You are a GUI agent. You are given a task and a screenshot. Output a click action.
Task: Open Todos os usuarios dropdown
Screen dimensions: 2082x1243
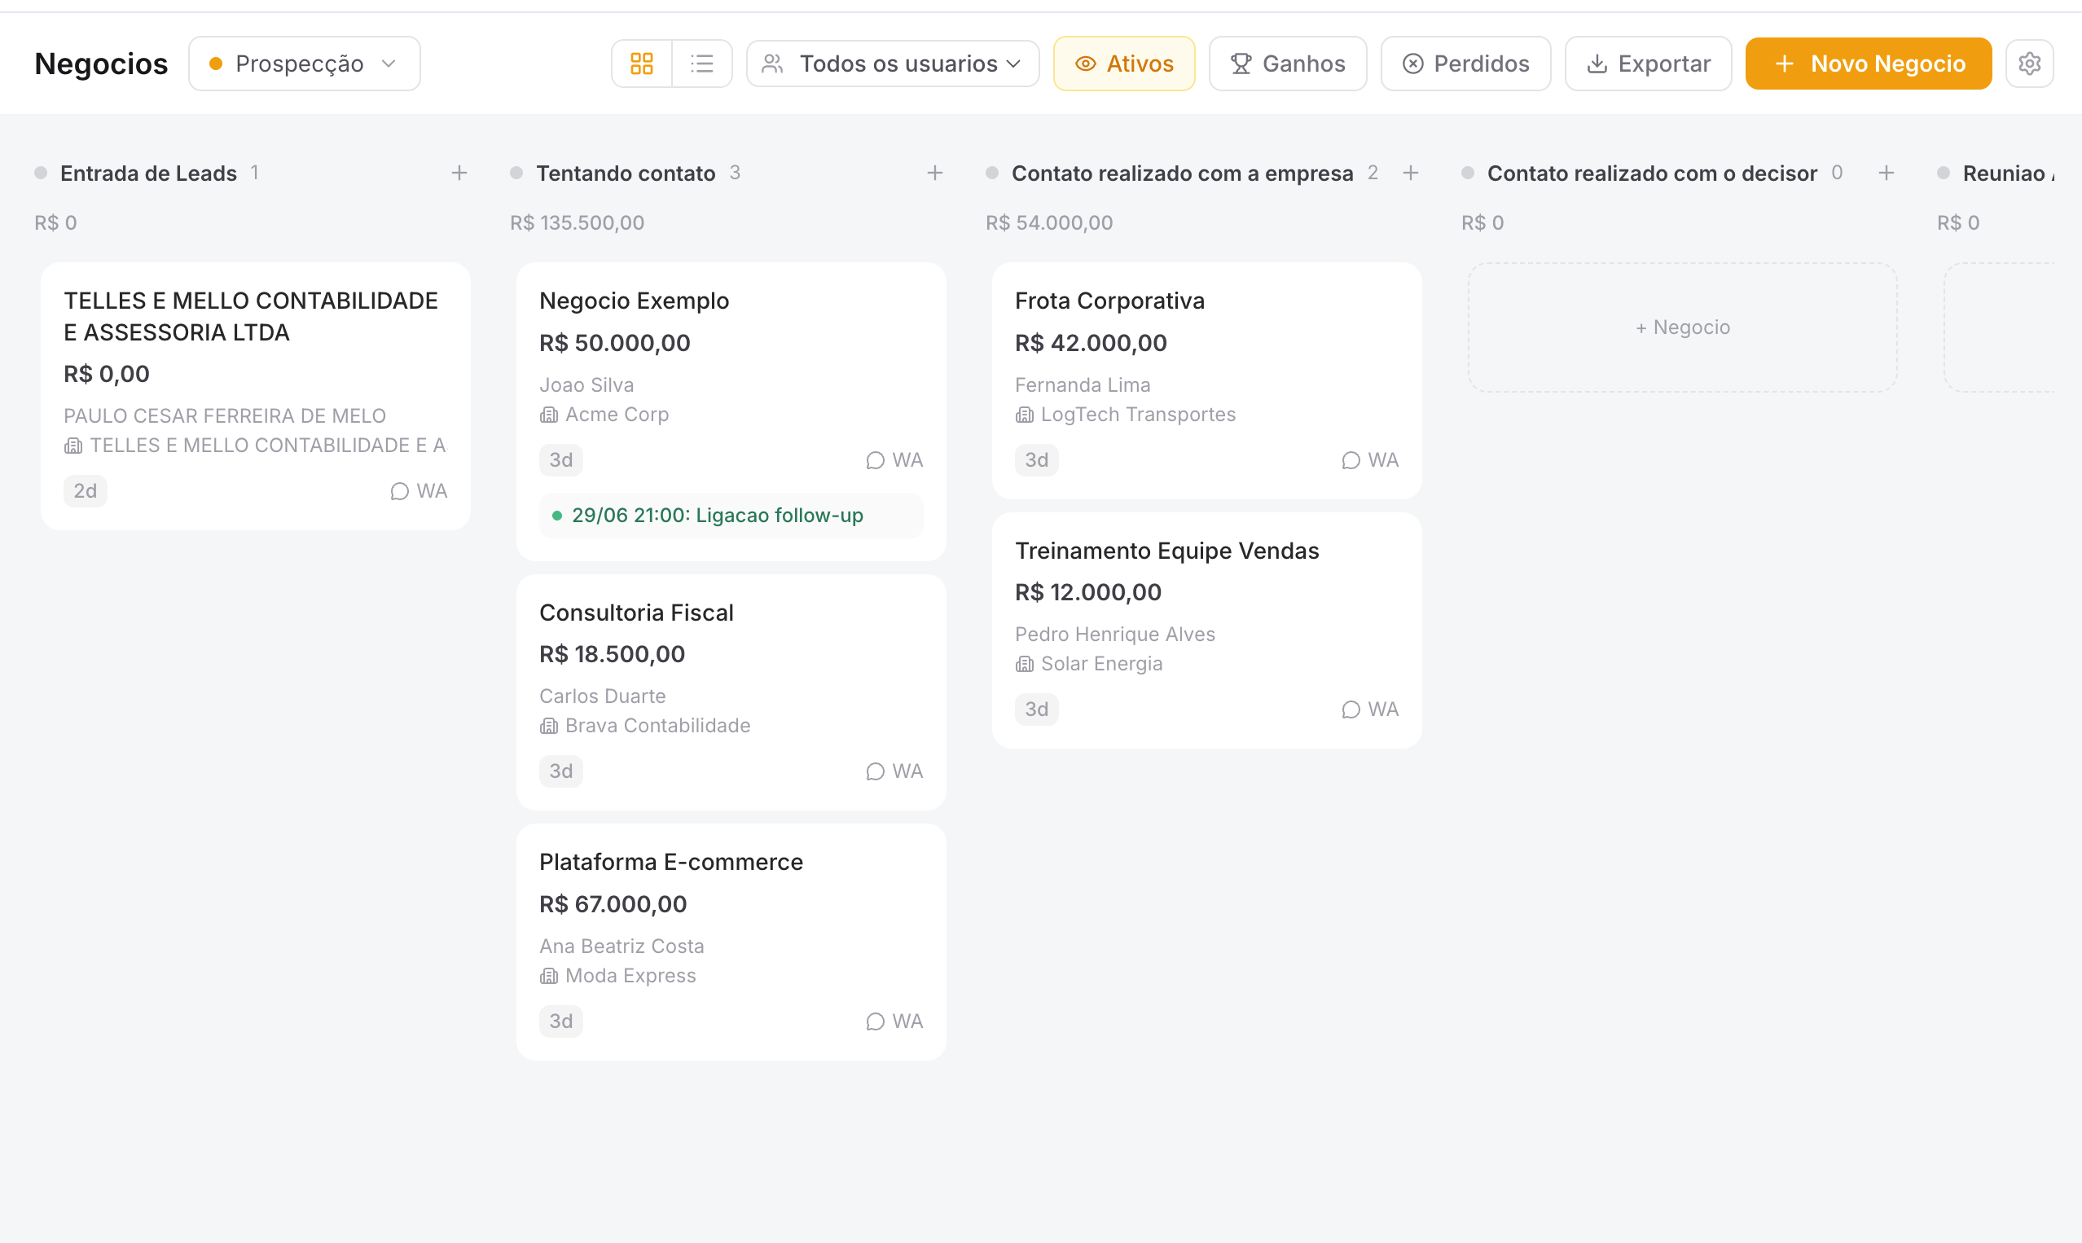click(x=893, y=64)
